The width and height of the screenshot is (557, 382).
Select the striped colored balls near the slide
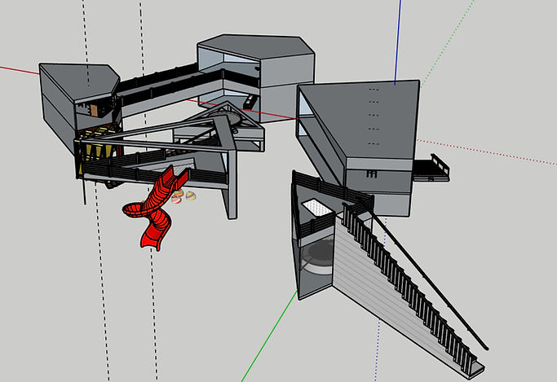(183, 195)
